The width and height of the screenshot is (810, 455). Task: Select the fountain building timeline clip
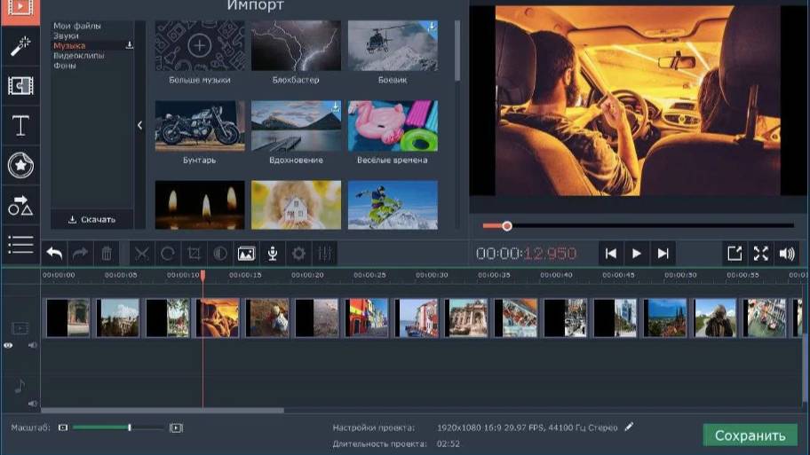[466, 318]
